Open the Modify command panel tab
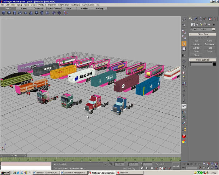The width and height of the screenshot is (219, 175). 195,19
